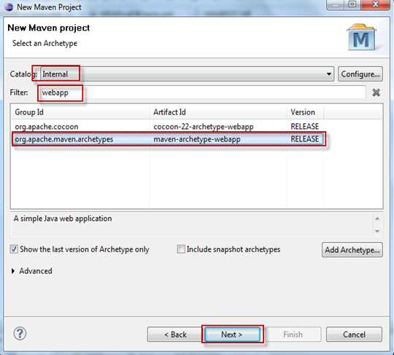Image resolution: width=394 pixels, height=355 pixels.
Task: Close the New Maven Project window
Action: [376, 5]
